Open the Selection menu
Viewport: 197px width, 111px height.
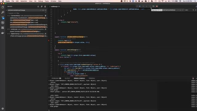pyautogui.click(x=24, y=1)
